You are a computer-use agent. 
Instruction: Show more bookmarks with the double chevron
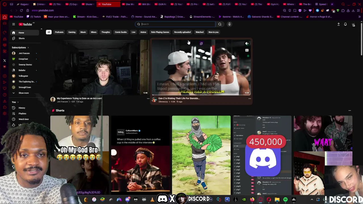359,17
